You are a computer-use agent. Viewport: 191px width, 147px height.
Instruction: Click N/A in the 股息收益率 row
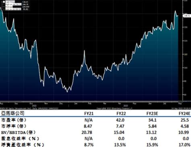tap(89, 139)
